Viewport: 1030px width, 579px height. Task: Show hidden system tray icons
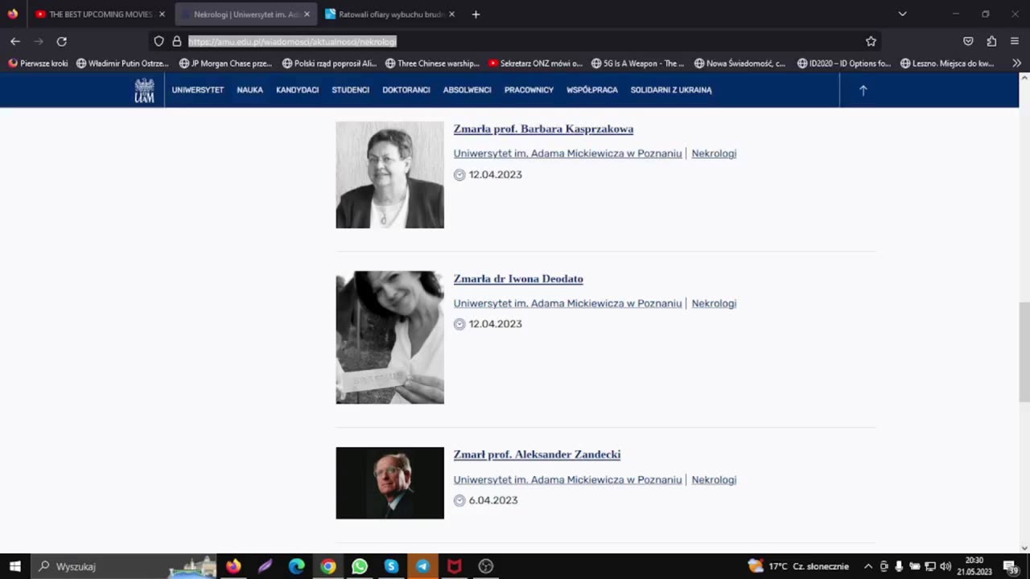coord(868,566)
